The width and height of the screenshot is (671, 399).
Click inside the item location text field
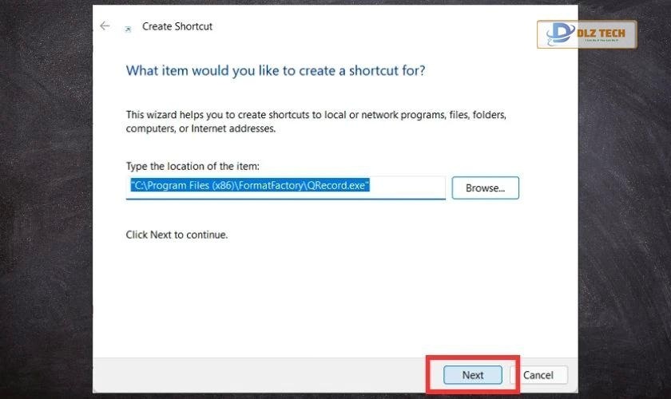(407, 187)
